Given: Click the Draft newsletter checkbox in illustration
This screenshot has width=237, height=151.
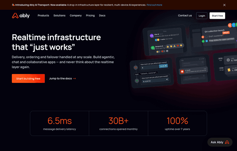Looking at the screenshot, I should (206, 37).
